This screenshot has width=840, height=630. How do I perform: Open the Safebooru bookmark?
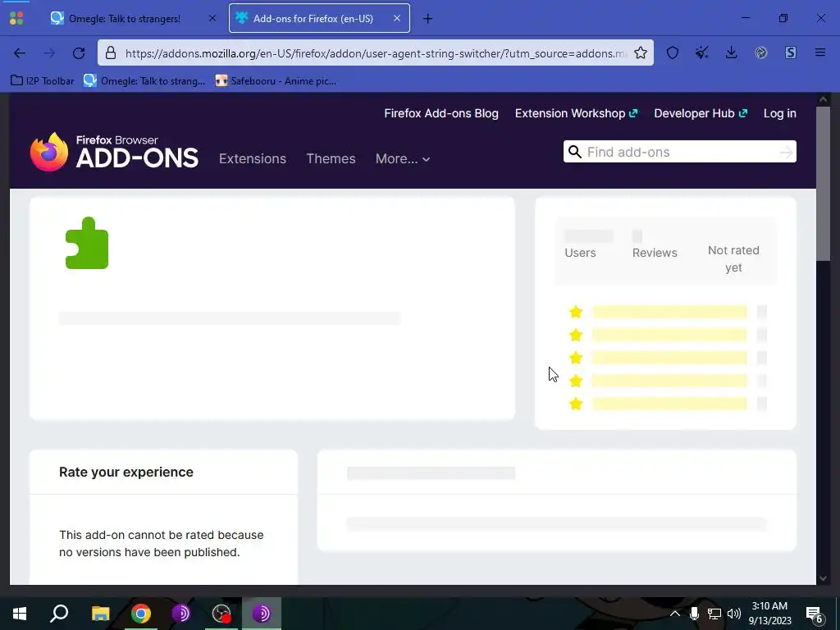pyautogui.click(x=276, y=81)
